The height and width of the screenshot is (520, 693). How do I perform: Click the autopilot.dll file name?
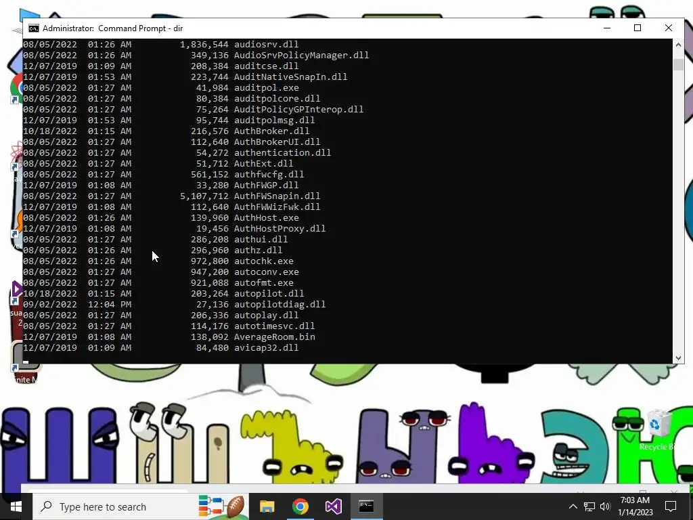pos(269,294)
